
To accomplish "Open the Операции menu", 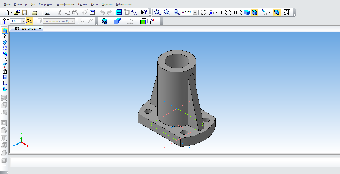I will (45, 4).
